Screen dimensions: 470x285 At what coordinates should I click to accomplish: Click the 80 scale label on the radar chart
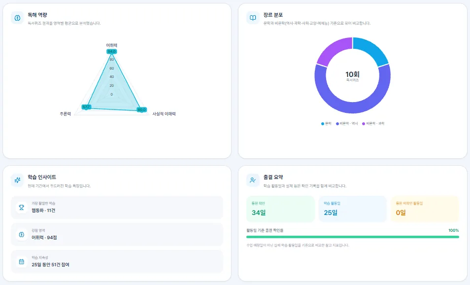click(112, 60)
